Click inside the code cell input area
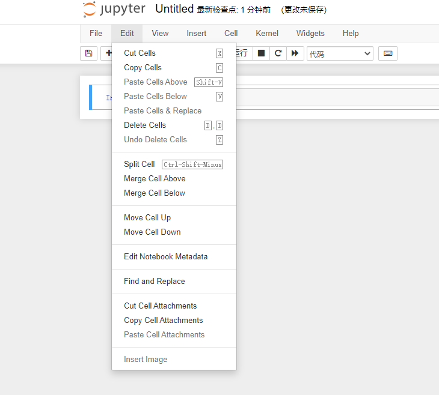Screen dimensions: 439x395 337,97
